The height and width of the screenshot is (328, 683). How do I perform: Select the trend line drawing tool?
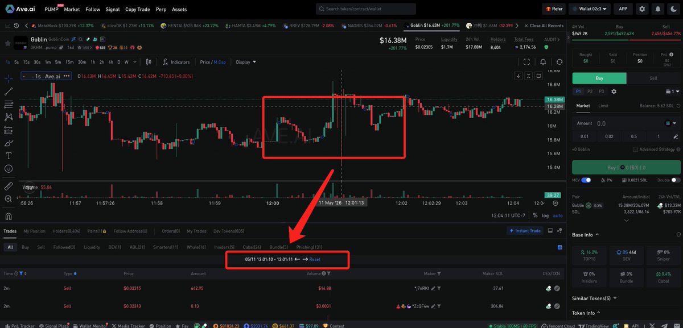[x=9, y=91]
